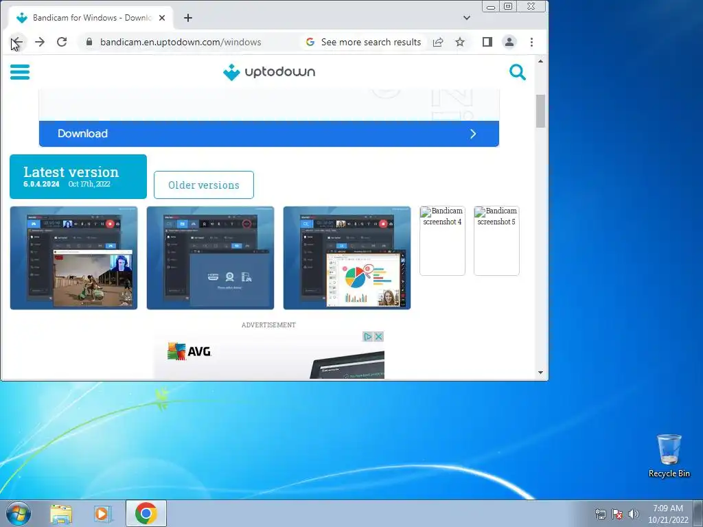Open Chrome side panel icon
Screen dimensions: 703x527
click(x=487, y=42)
